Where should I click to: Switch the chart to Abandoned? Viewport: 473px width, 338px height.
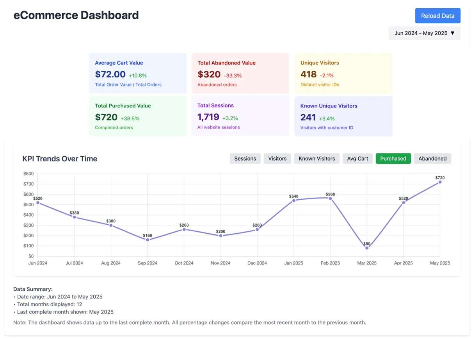pyautogui.click(x=432, y=159)
